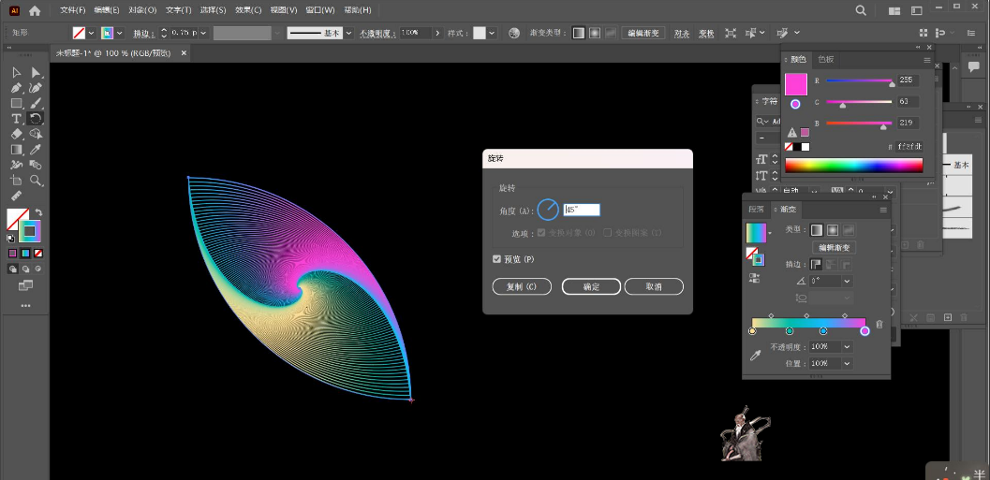Activate the Zoom magnifier tool

pos(36,181)
